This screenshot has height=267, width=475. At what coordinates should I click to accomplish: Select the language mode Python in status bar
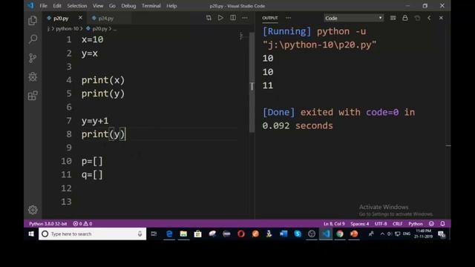pos(416,224)
